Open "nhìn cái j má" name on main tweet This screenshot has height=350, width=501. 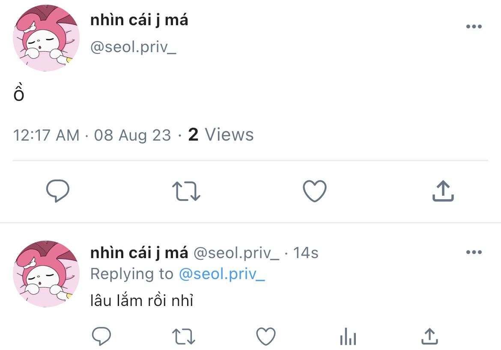tap(139, 20)
